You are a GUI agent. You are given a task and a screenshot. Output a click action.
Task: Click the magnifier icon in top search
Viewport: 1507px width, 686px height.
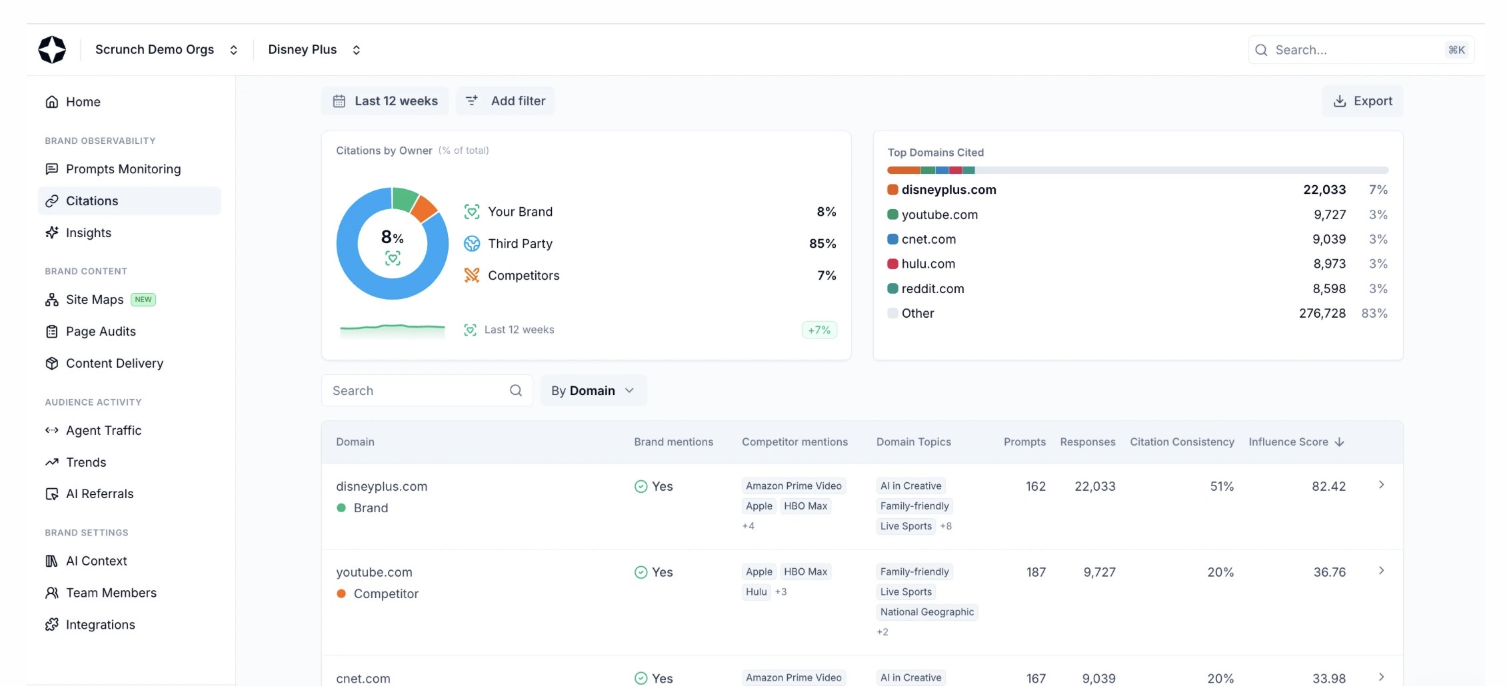(x=1261, y=50)
